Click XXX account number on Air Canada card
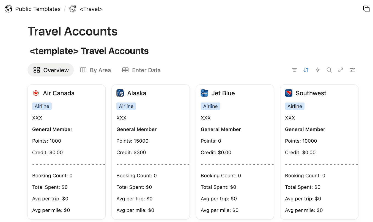Image resolution: width=373 pixels, height=222 pixels. click(x=37, y=118)
